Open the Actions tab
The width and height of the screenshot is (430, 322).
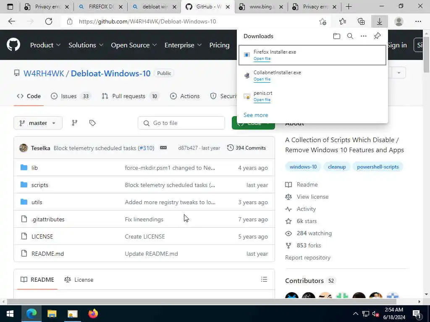(x=185, y=96)
